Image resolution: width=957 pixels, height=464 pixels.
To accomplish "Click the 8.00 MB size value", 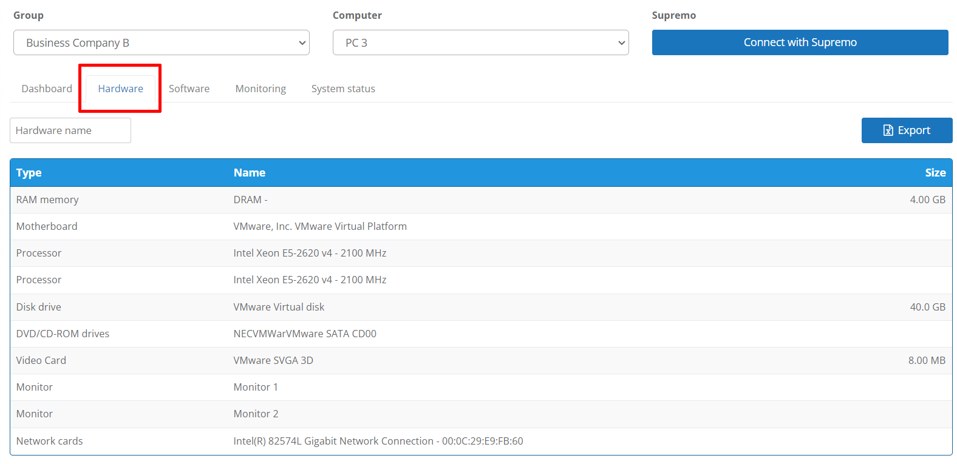I will (927, 360).
